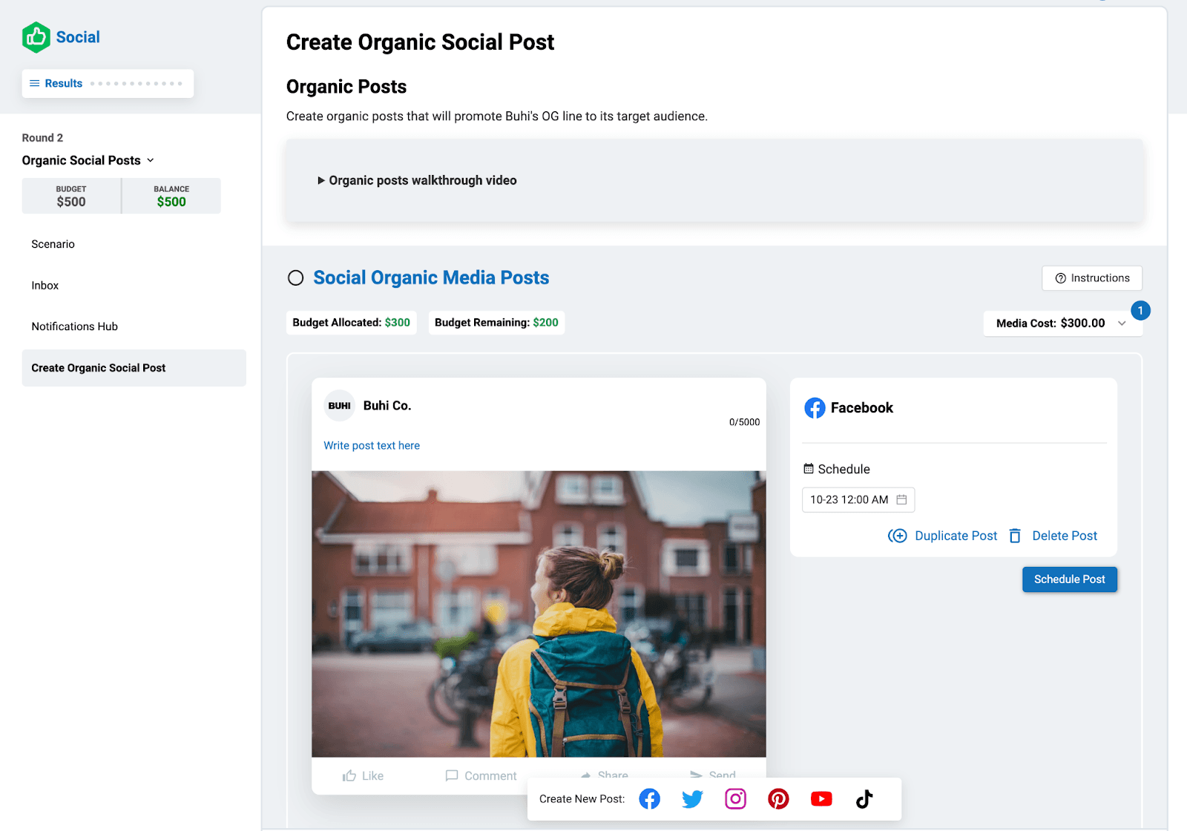Expand the Organic Social Posts dropdown
1187x831 pixels.
[151, 160]
